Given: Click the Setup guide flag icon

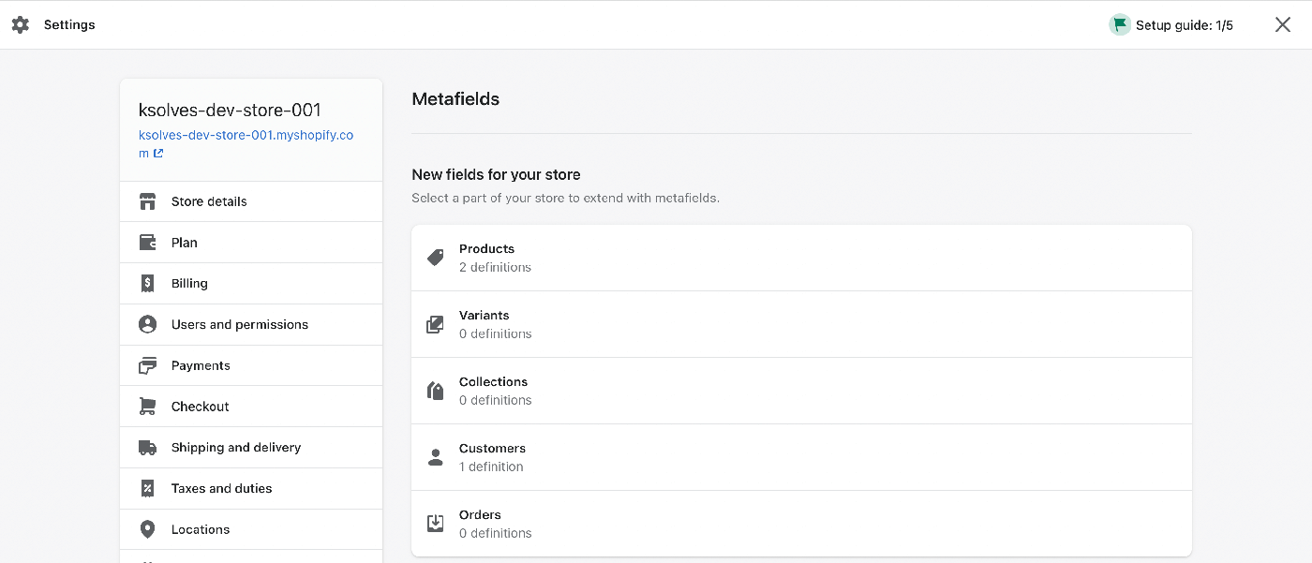Looking at the screenshot, I should (x=1120, y=25).
